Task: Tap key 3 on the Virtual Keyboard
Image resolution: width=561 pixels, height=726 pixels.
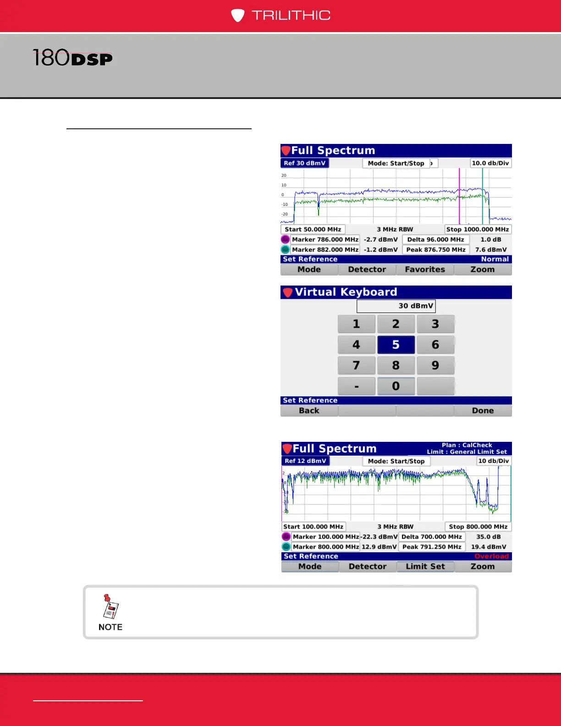Action: [x=435, y=324]
